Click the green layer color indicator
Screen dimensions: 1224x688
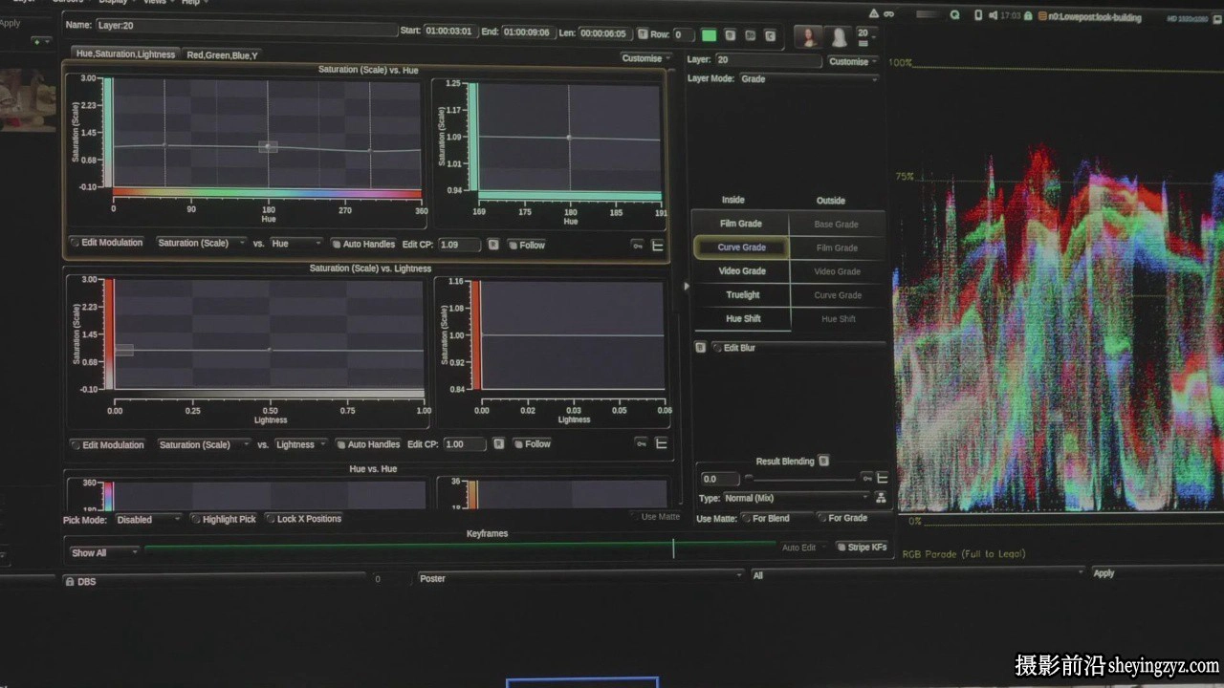tap(709, 35)
